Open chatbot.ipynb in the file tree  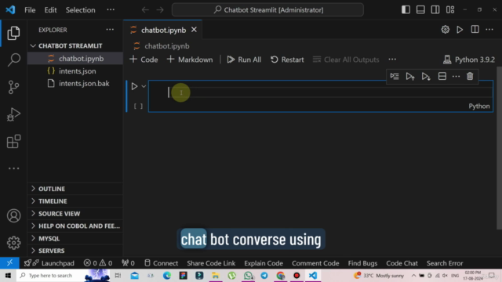coord(75,59)
